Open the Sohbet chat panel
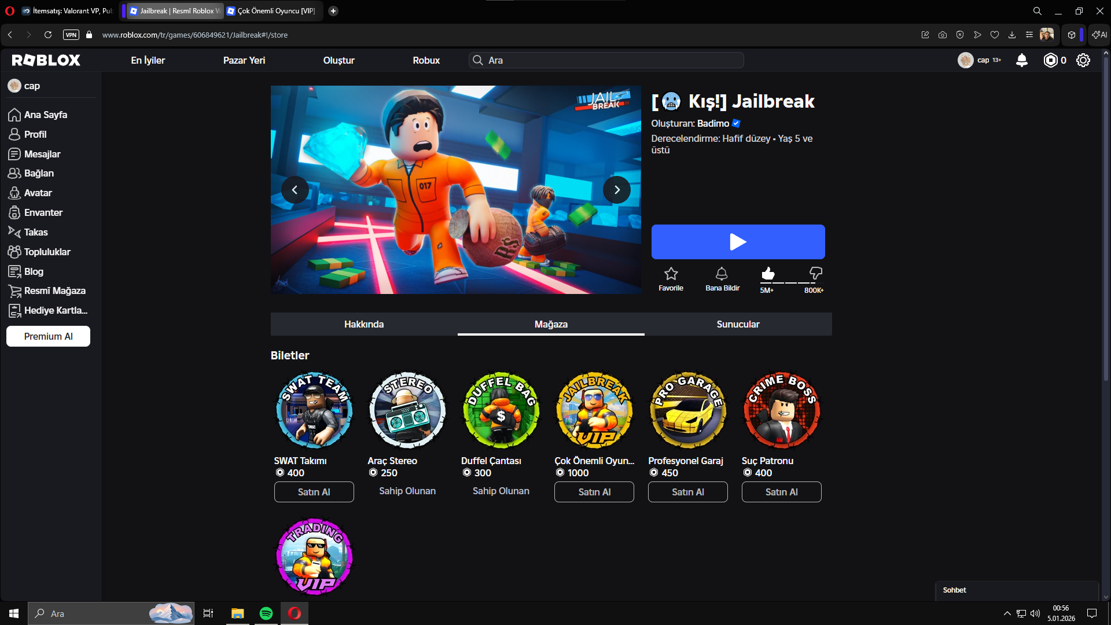The width and height of the screenshot is (1111, 625). point(1017,590)
